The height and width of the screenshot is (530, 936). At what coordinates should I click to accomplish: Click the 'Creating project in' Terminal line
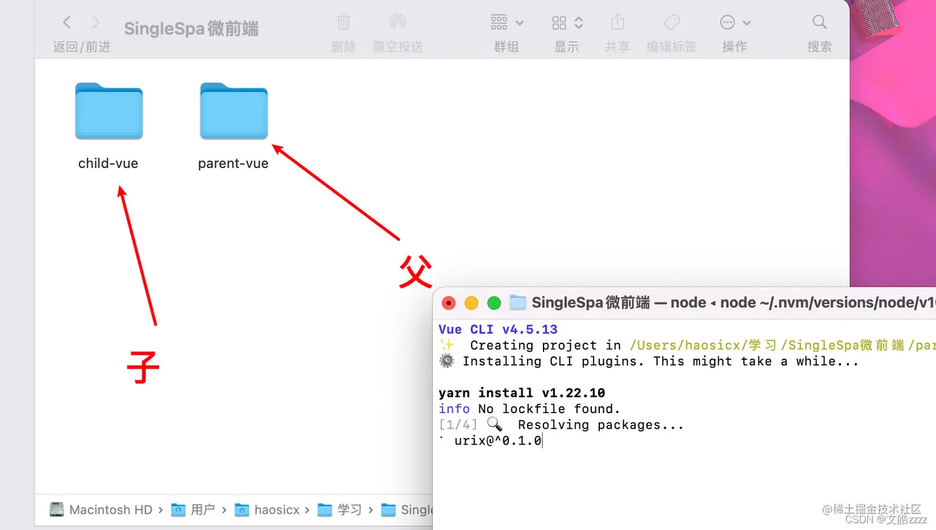click(x=687, y=345)
